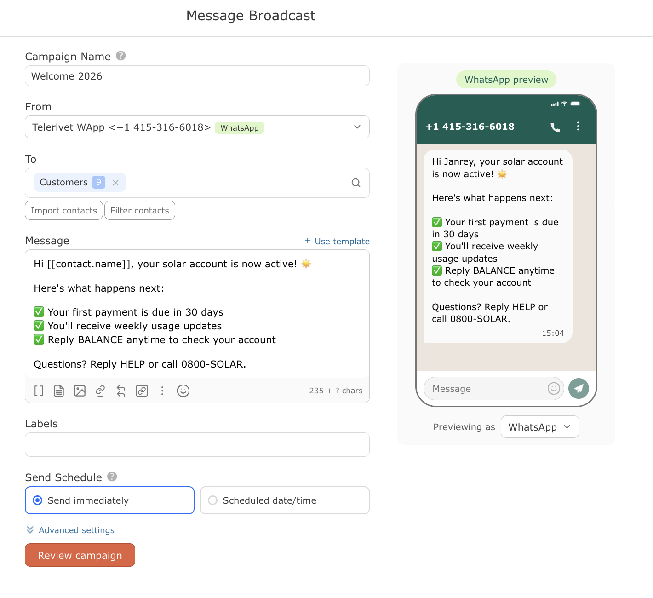Open the emoji picker in the message toolbar
This screenshot has height=598, width=653.
pos(183,391)
